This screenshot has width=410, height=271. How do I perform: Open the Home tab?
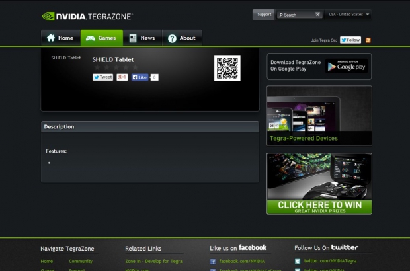click(61, 38)
